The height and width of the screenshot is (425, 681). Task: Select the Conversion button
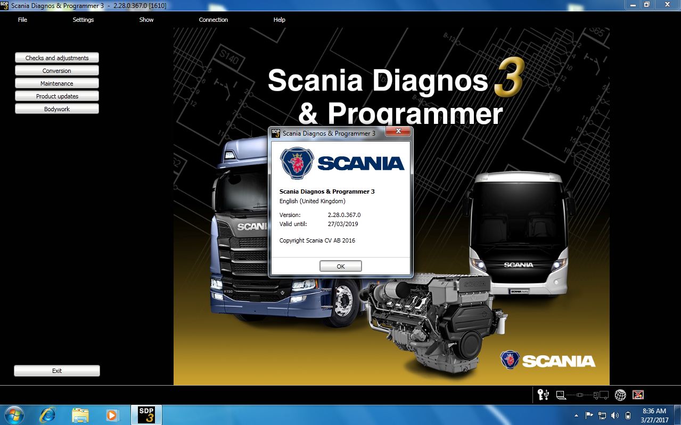pos(57,71)
